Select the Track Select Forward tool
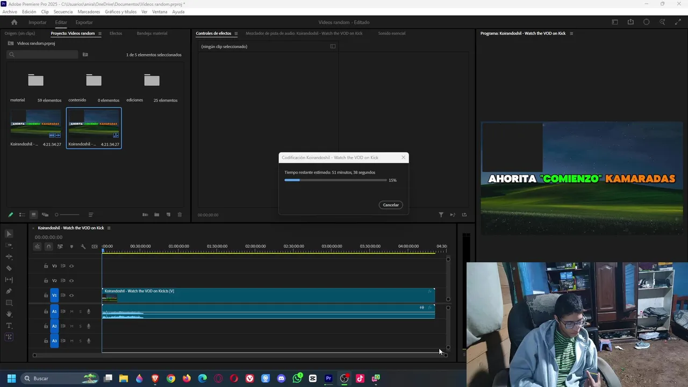The image size is (688, 387). click(9, 245)
